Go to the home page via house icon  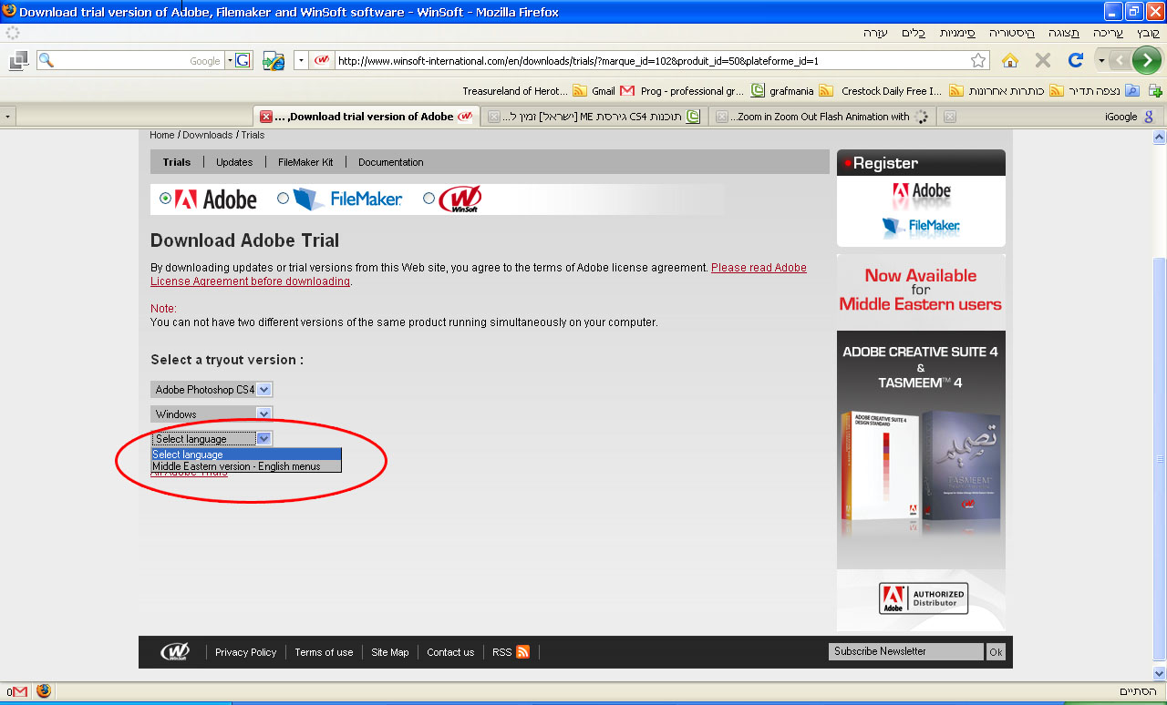[1010, 60]
